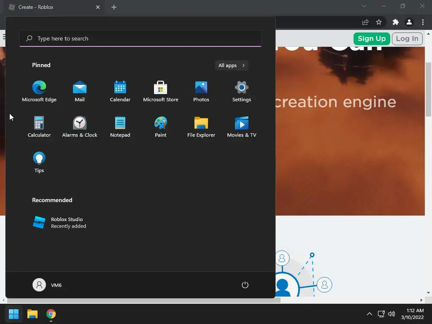Open the Tips app
This screenshot has height=324, width=432.
click(39, 162)
